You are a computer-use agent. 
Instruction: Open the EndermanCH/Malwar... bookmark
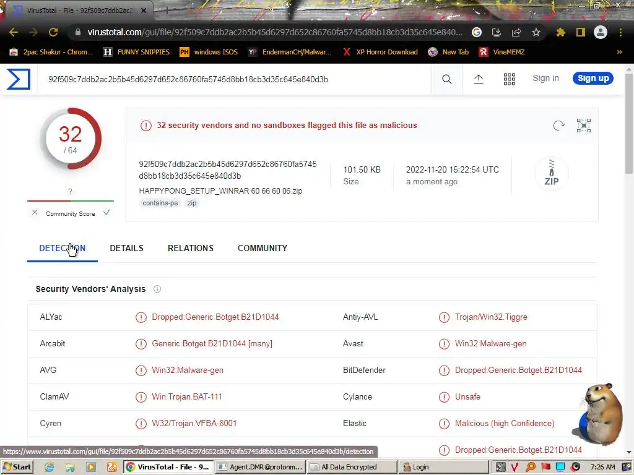click(290, 52)
